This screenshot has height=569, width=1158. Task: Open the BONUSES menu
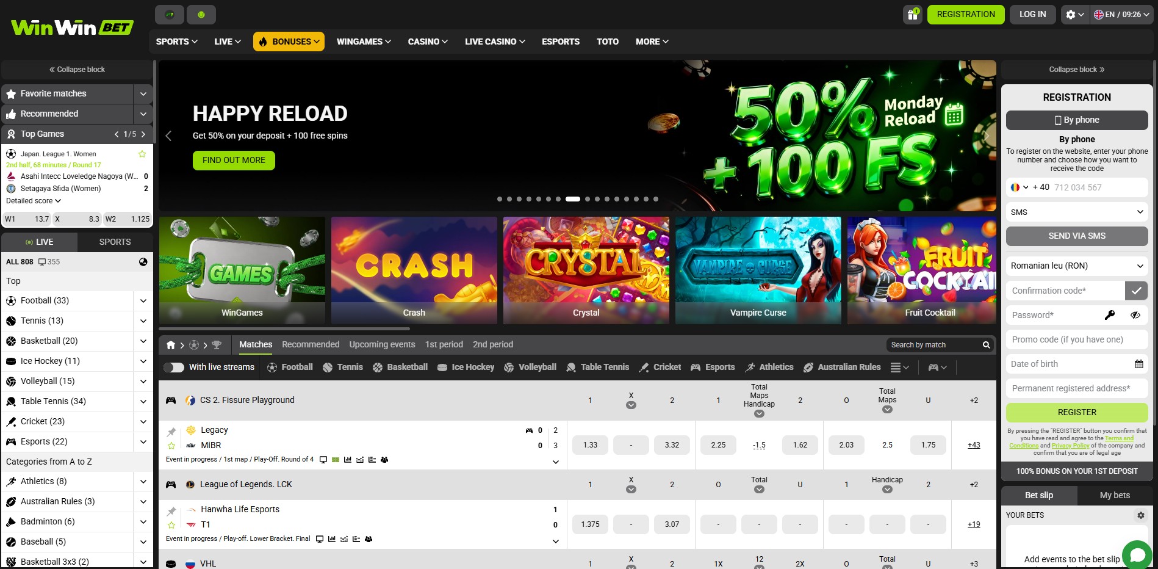289,42
